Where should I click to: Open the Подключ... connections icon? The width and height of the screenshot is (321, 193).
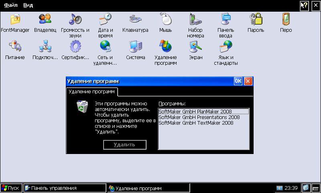tap(45, 50)
